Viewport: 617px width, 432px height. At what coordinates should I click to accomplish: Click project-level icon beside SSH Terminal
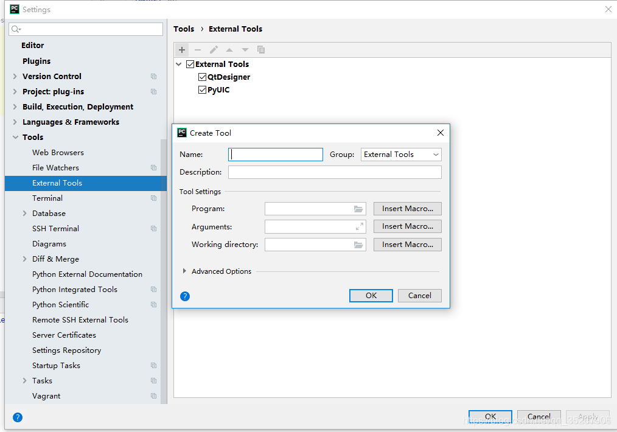(153, 229)
